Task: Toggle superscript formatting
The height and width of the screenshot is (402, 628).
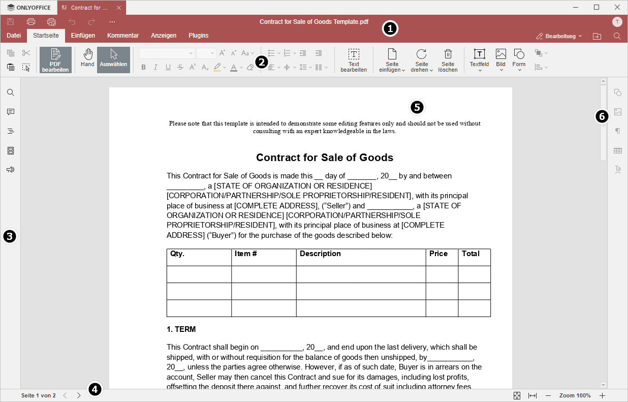Action: (x=193, y=67)
